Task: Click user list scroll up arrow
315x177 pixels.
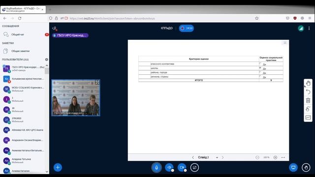Action: [x=47, y=65]
